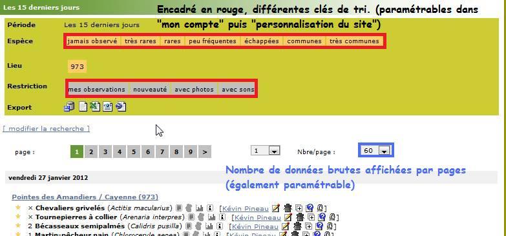Go to results page 6

click(x=148, y=152)
